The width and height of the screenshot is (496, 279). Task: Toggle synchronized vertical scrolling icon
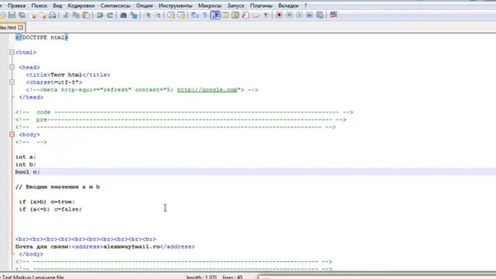tap(171, 15)
